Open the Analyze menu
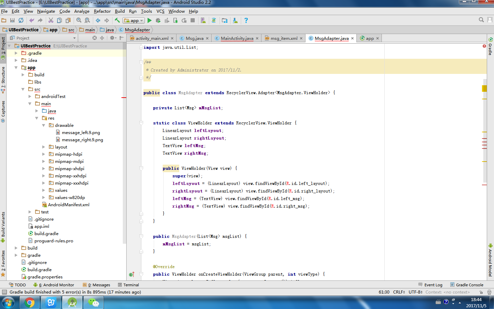The image size is (494, 309). pos(82,11)
